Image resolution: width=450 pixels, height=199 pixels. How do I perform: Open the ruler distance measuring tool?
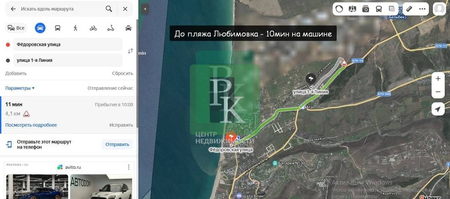coord(409,9)
